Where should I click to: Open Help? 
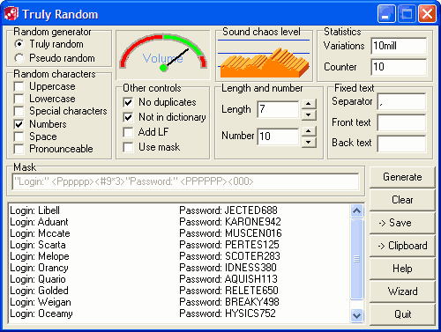(402, 269)
